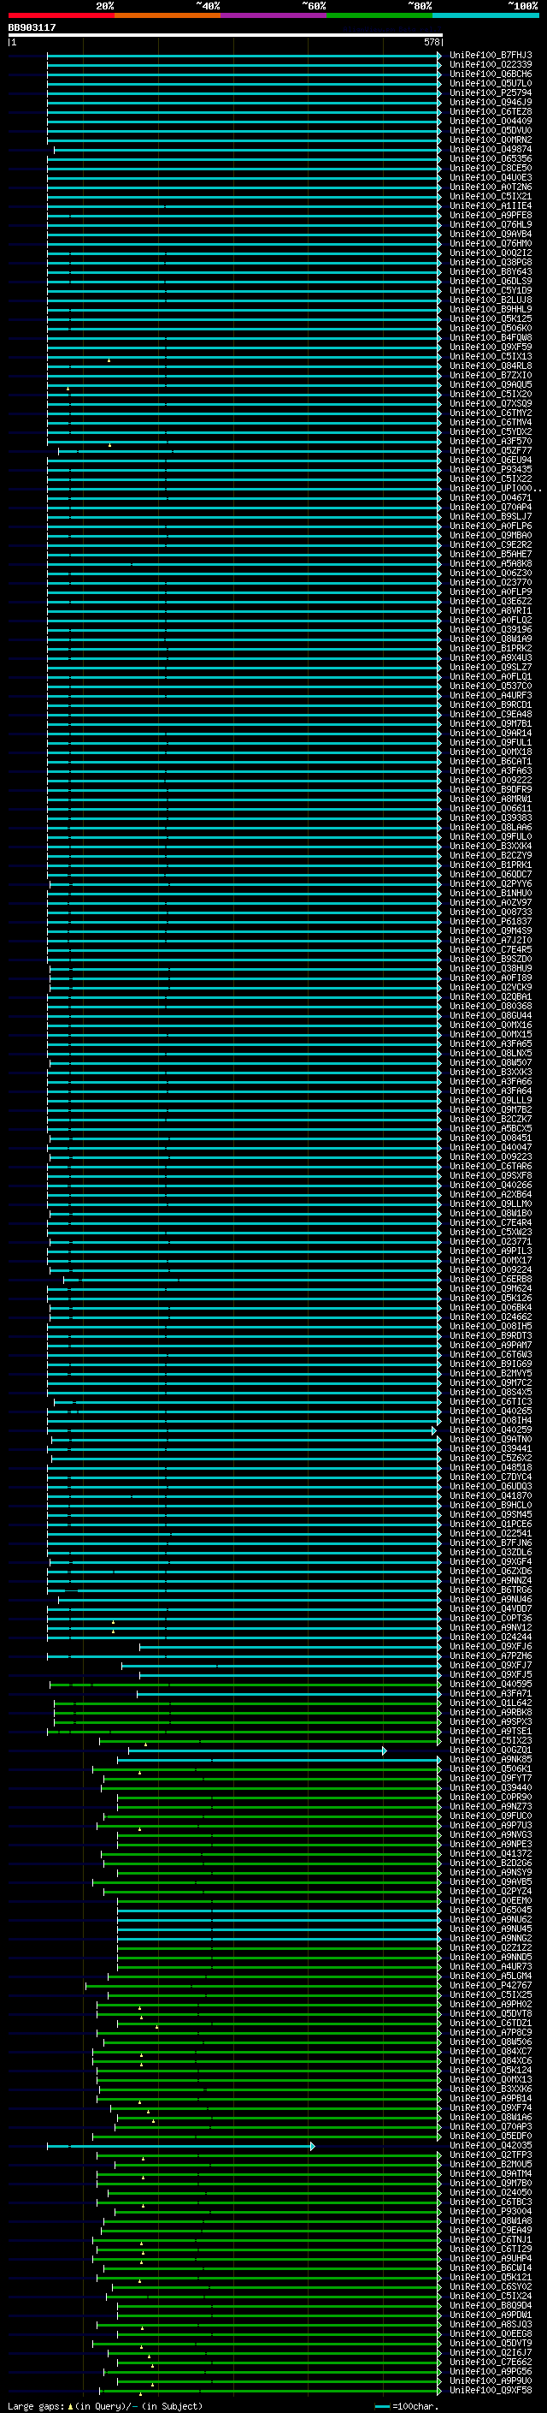Viewport: 547px width, 2413px height.
Task: Click the 578 query length marker
Action: point(432,42)
